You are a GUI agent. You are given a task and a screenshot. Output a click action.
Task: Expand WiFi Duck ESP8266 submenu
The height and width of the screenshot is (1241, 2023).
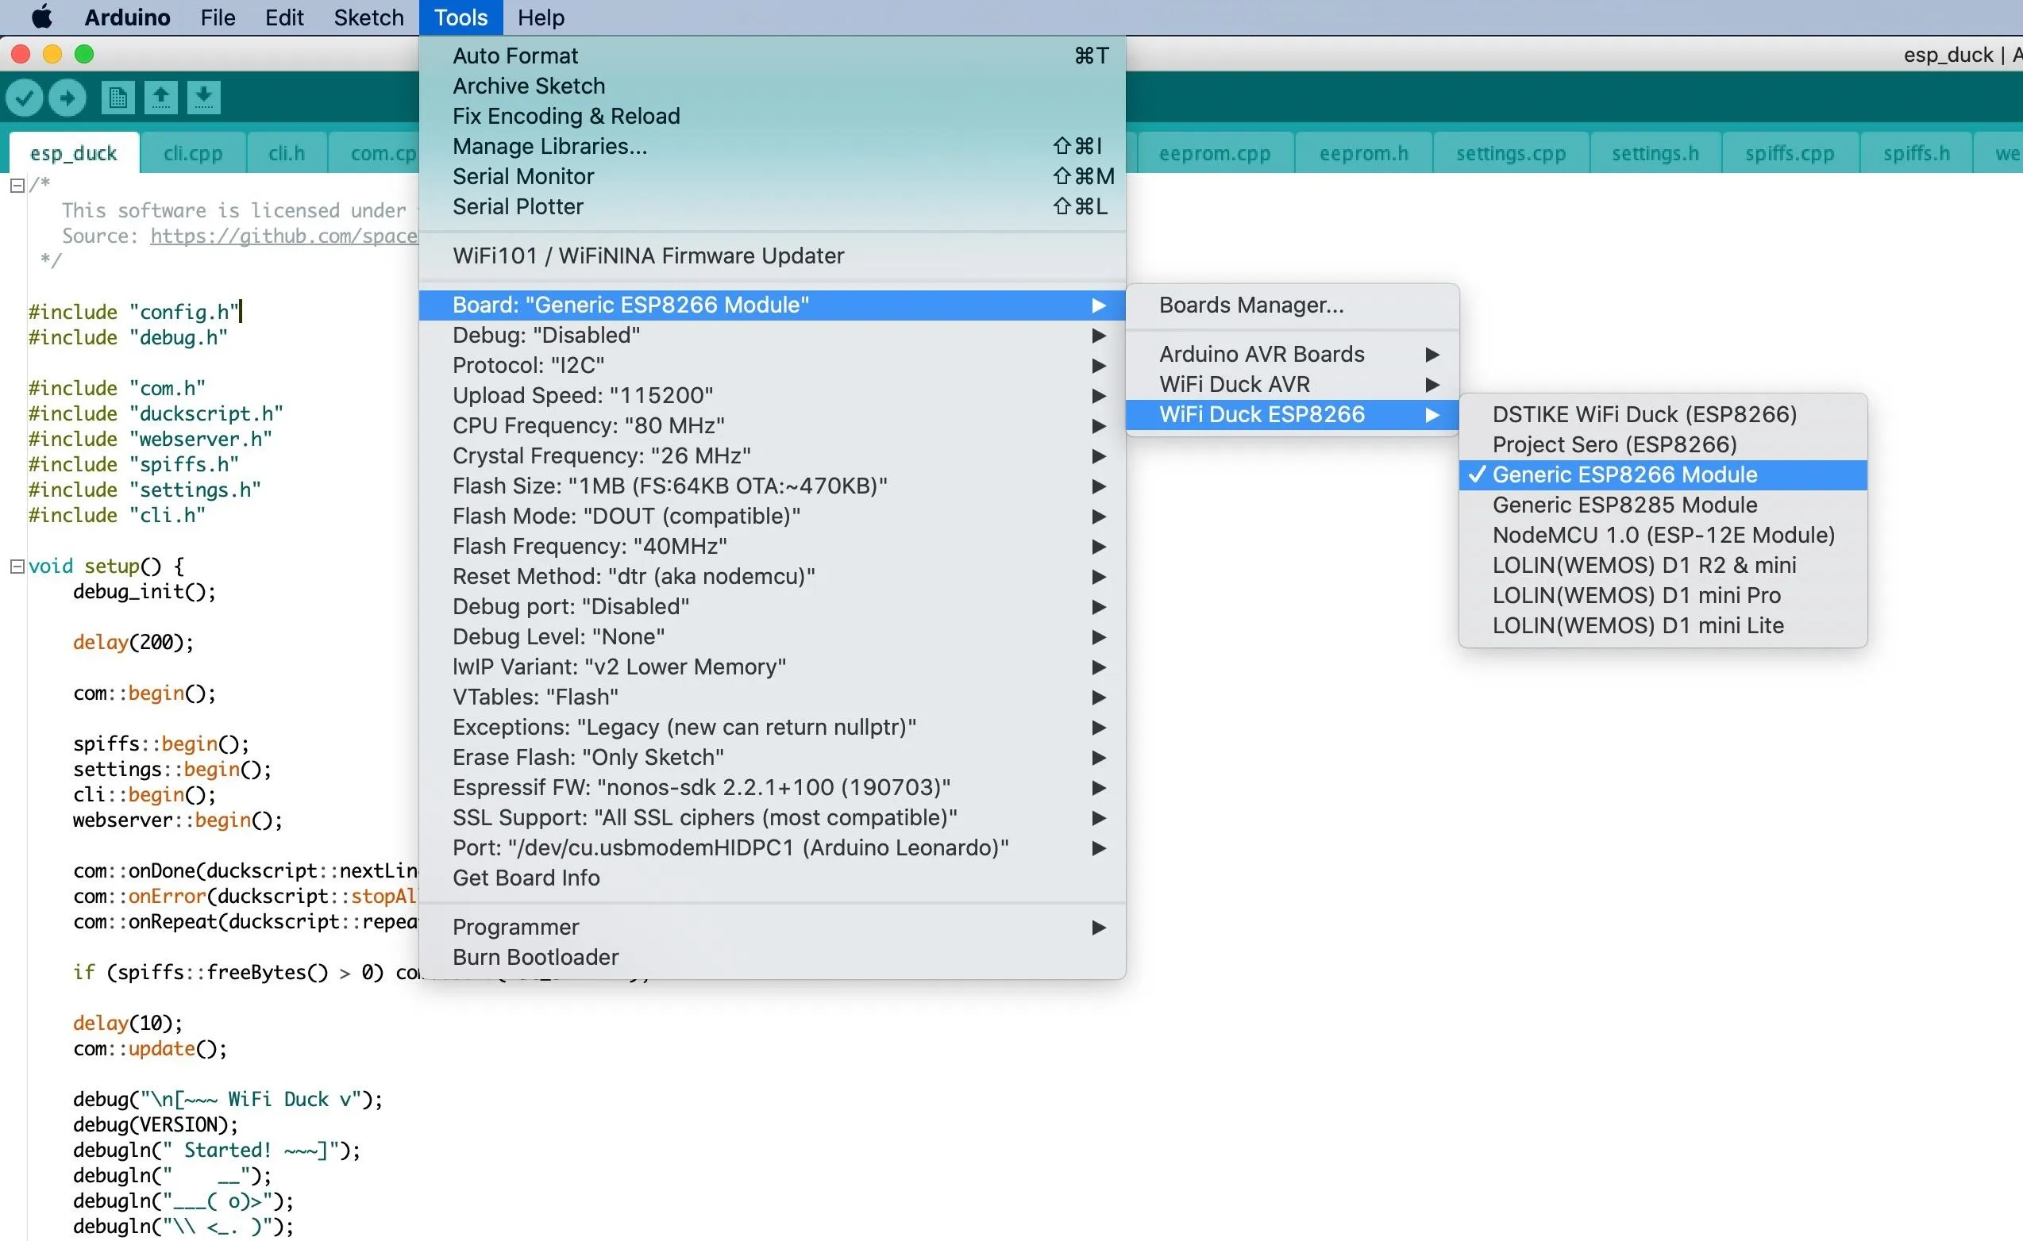(x=1293, y=414)
